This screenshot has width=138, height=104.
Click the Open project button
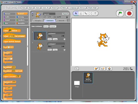tap(30, 8)
